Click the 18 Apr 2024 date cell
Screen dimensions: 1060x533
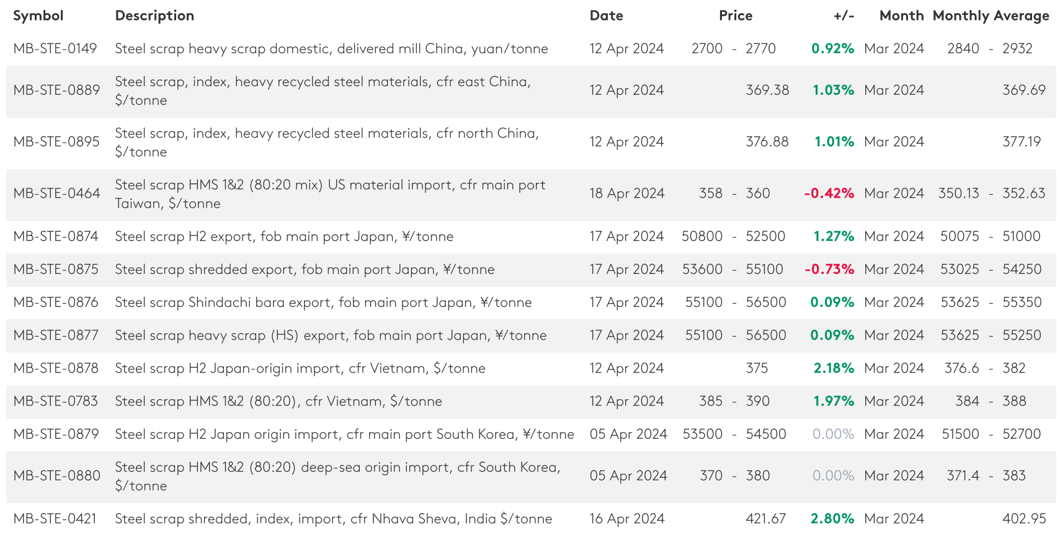[626, 193]
